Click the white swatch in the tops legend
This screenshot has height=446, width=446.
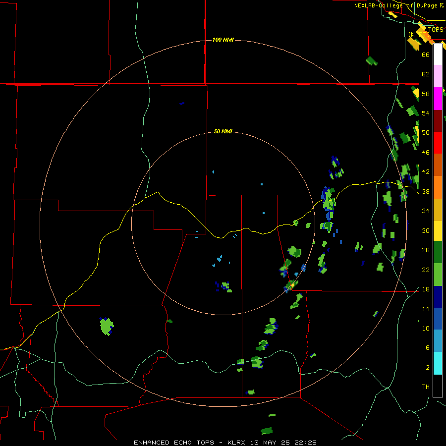[x=438, y=55]
